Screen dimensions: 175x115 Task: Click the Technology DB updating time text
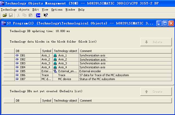40,31
